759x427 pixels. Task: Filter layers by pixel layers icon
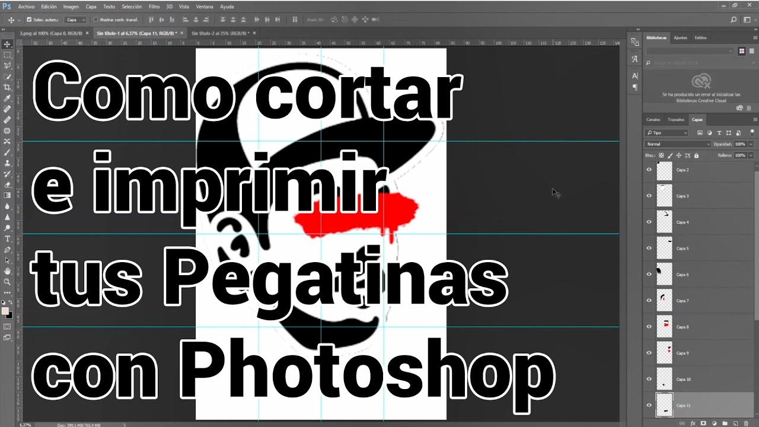click(700, 133)
